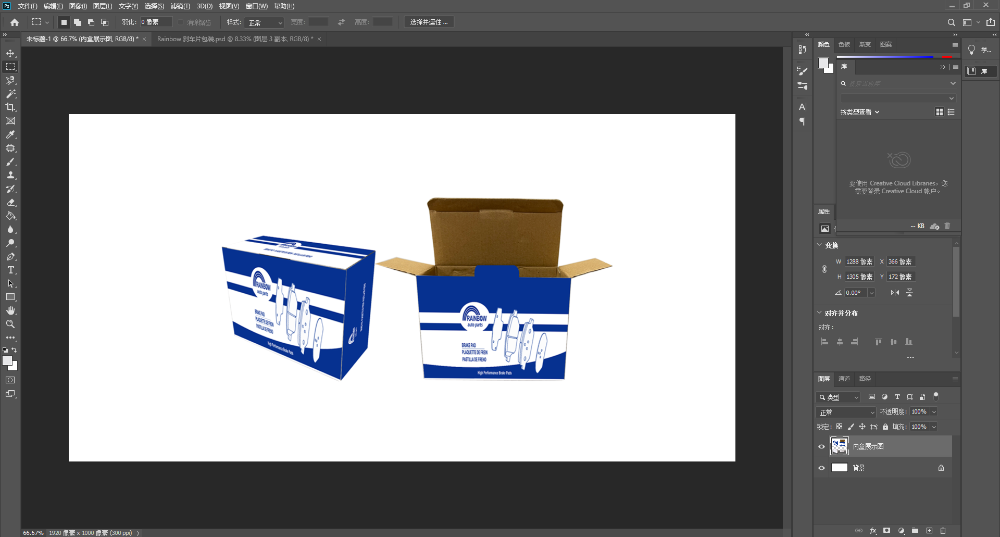Select the Eraser tool
This screenshot has width=1000, height=537.
pyautogui.click(x=10, y=202)
